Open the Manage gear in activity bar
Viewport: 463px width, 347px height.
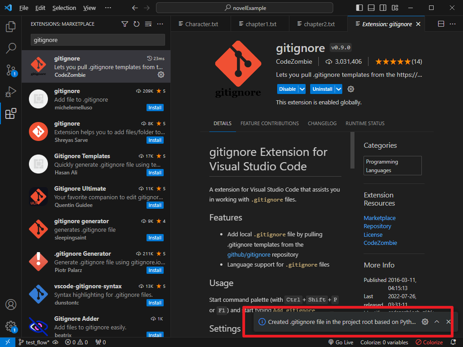pyautogui.click(x=11, y=326)
